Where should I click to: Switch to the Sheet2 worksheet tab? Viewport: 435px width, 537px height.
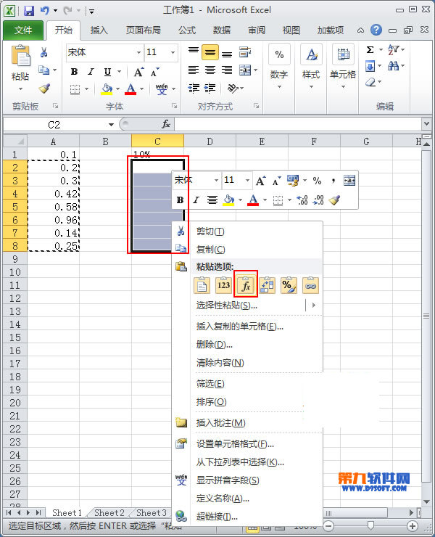point(109,513)
